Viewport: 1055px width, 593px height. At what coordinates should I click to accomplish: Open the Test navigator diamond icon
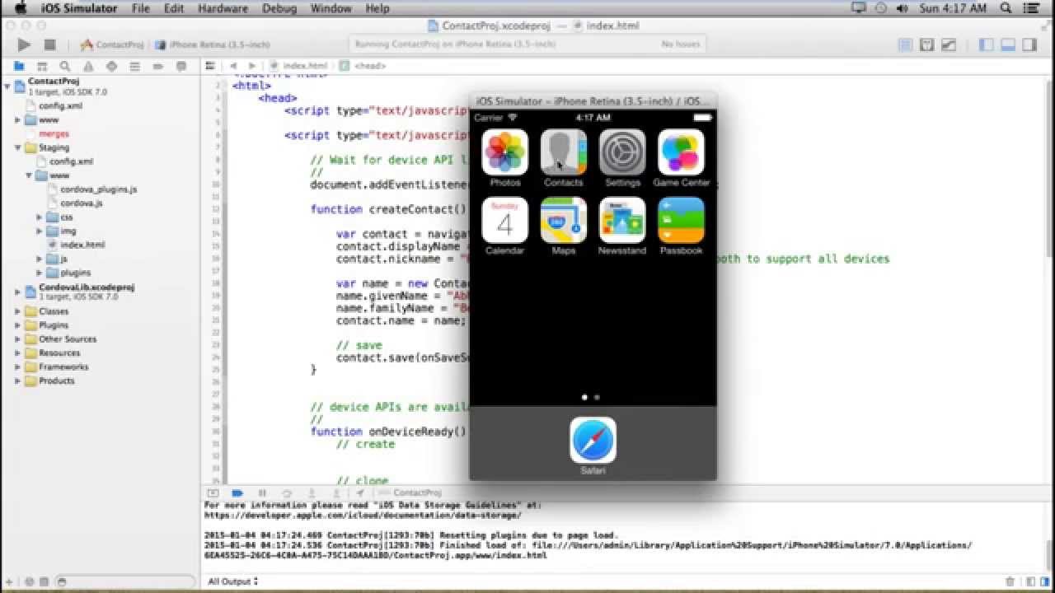pos(111,66)
